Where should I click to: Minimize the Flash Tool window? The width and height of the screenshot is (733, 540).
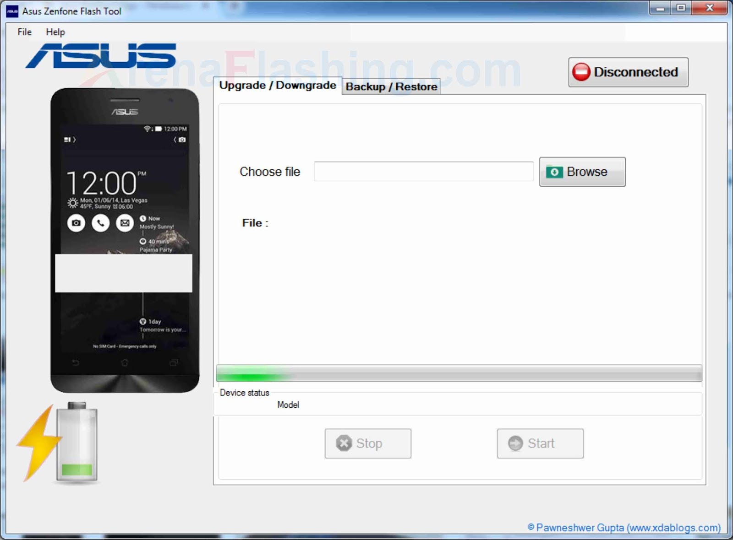pos(660,9)
